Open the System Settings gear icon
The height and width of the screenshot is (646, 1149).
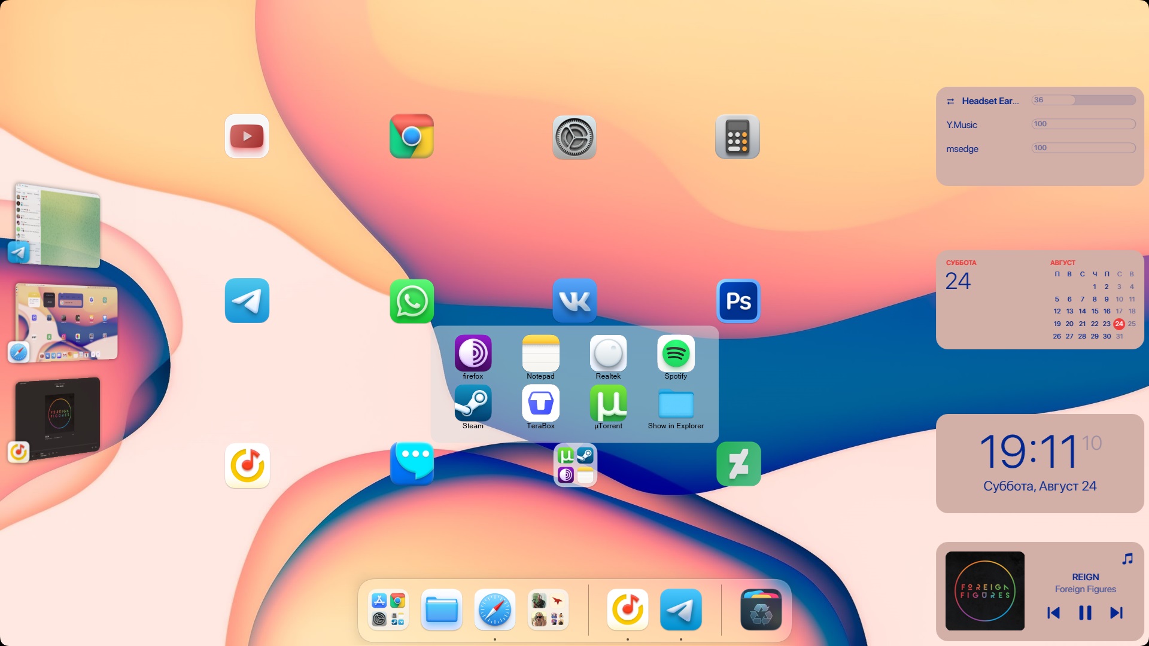coord(574,138)
